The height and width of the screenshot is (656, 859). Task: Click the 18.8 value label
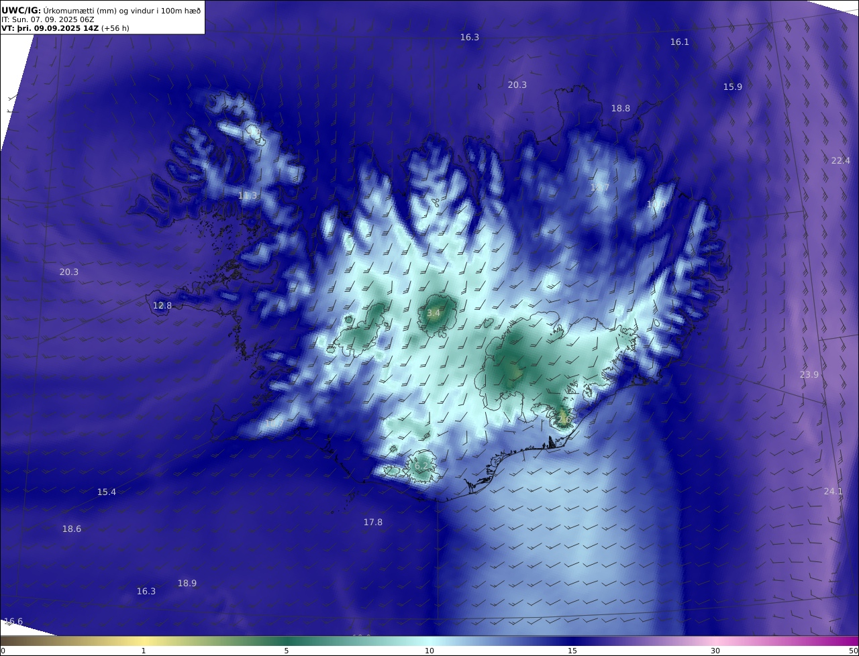coord(621,108)
